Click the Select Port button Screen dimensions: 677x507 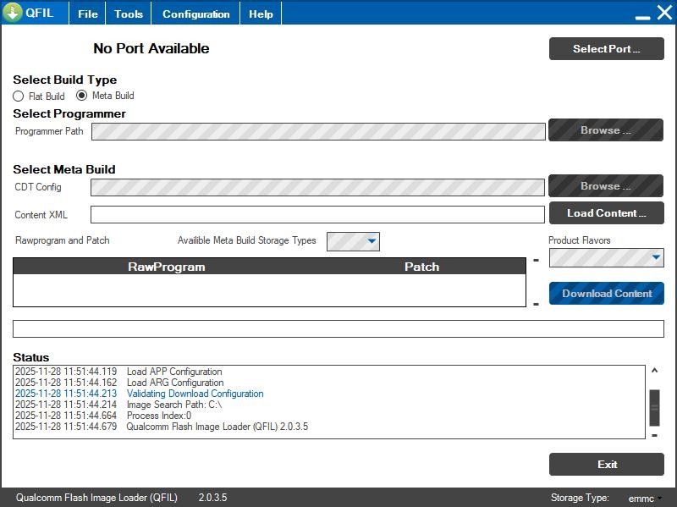pyautogui.click(x=606, y=48)
